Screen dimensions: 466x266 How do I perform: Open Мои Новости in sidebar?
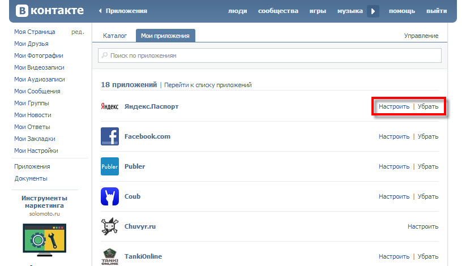pyautogui.click(x=33, y=115)
